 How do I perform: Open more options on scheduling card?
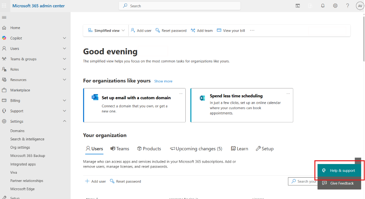288,93
